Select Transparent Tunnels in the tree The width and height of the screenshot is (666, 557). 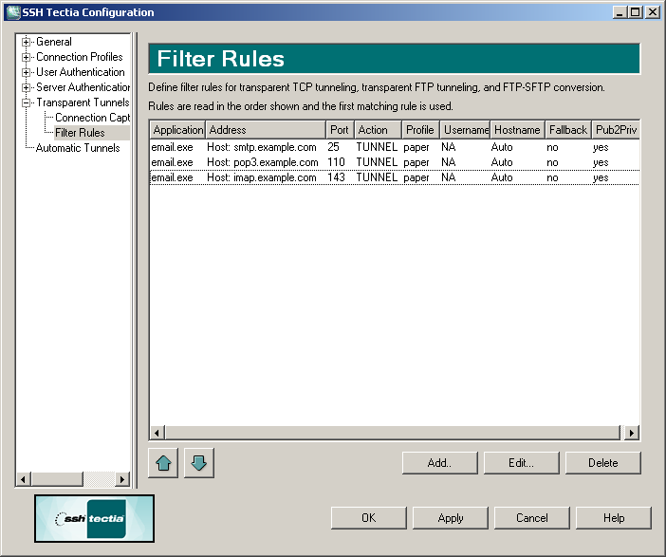click(83, 102)
